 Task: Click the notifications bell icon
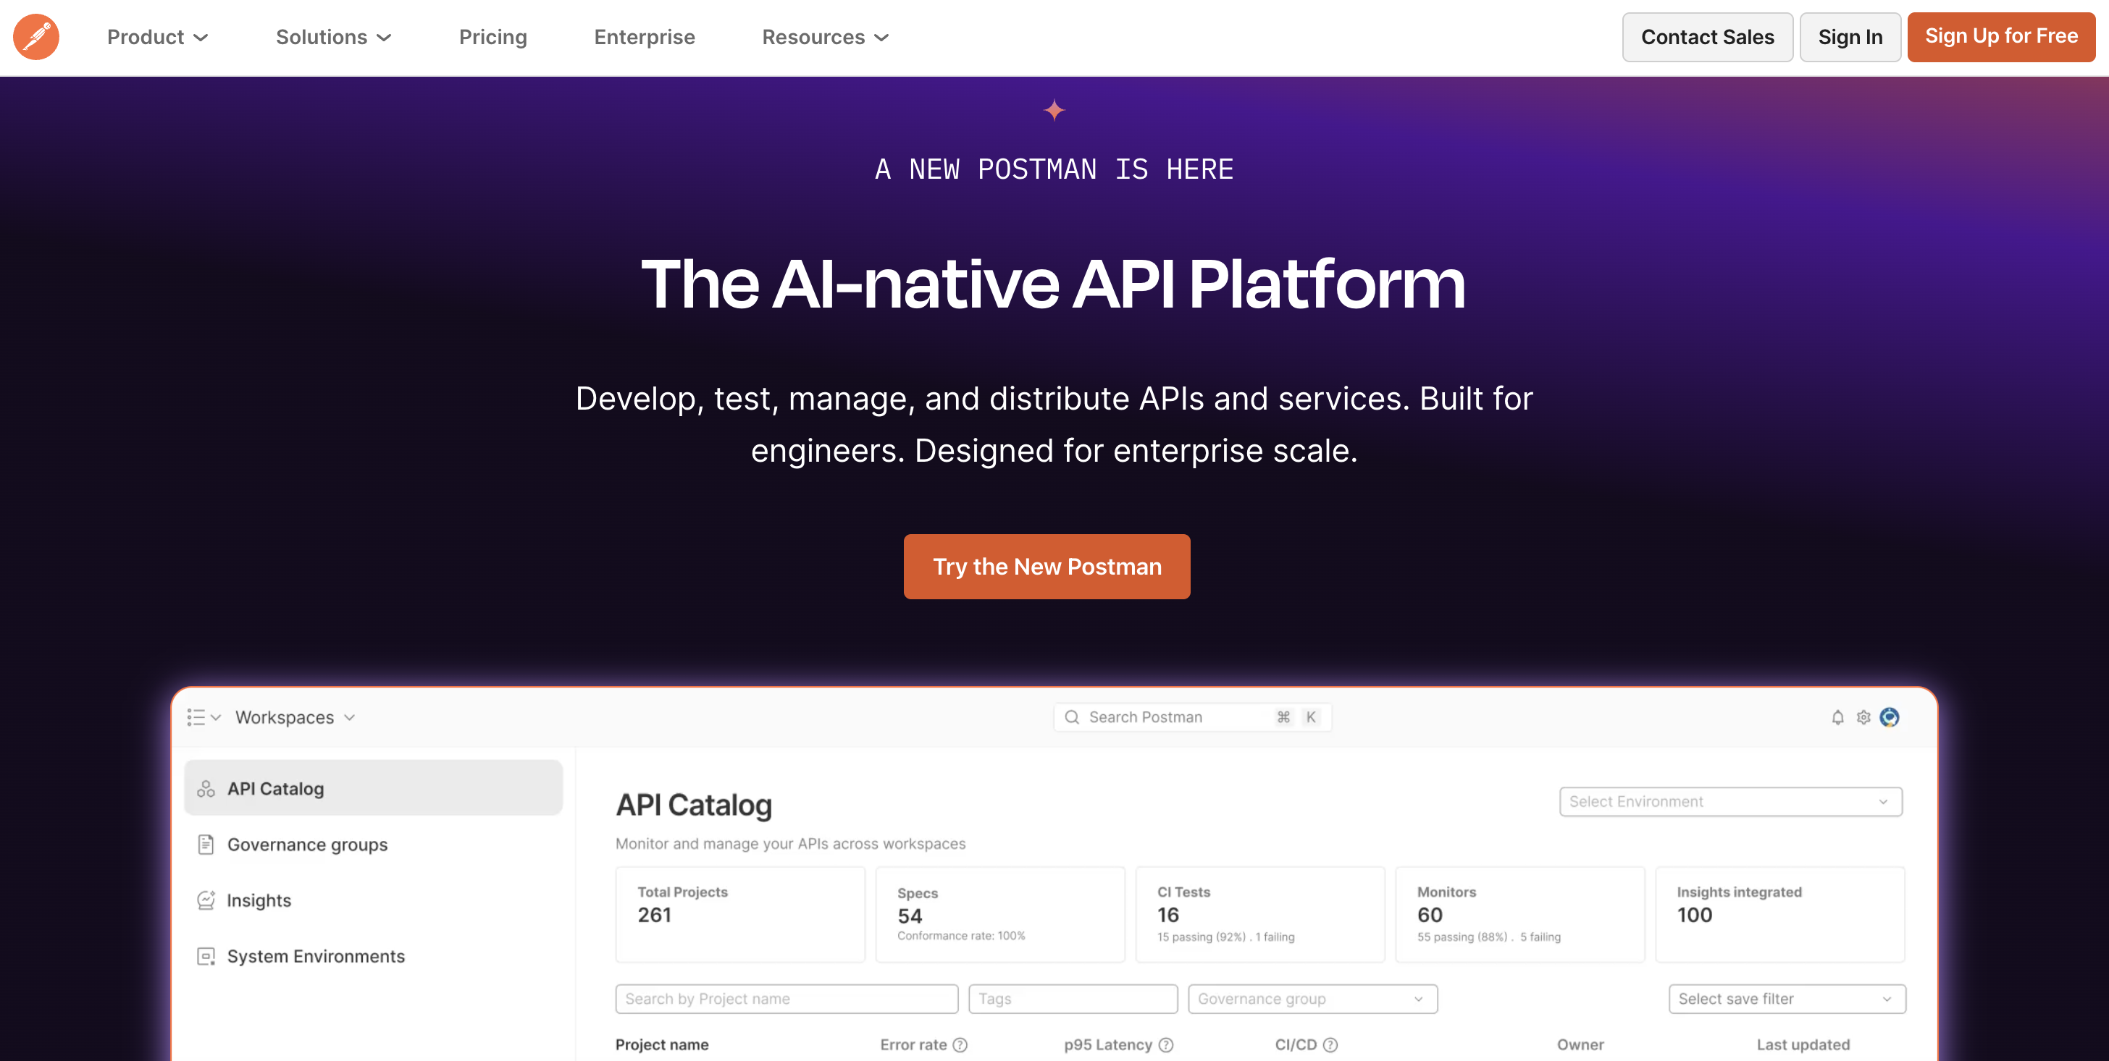tap(1837, 717)
